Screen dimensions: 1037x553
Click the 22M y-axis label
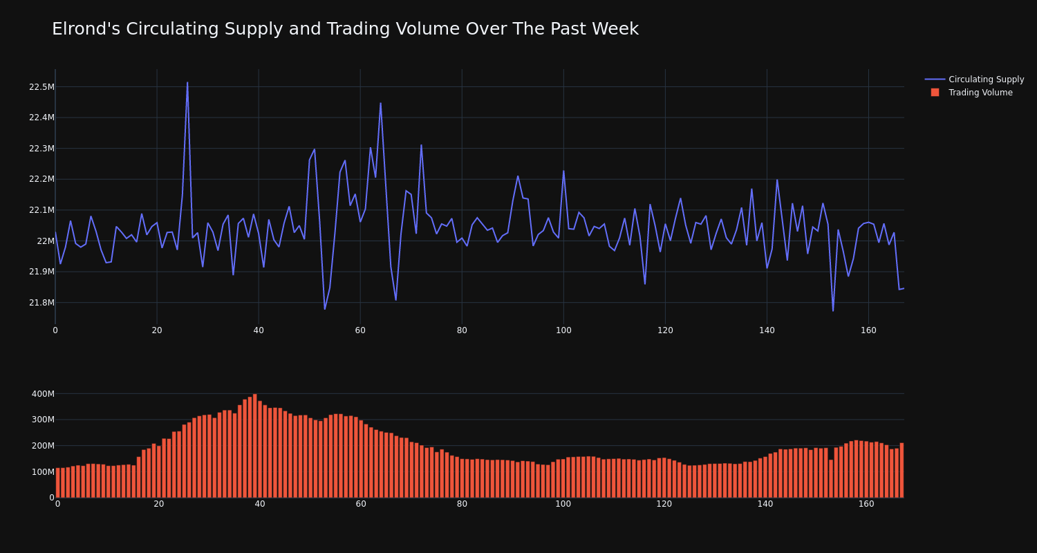[46, 241]
